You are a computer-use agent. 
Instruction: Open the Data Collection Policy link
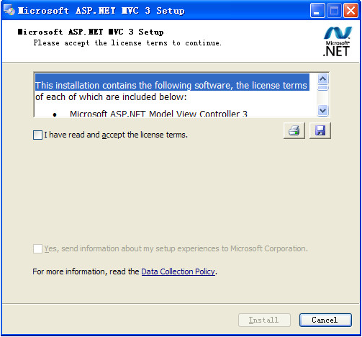coord(178,271)
